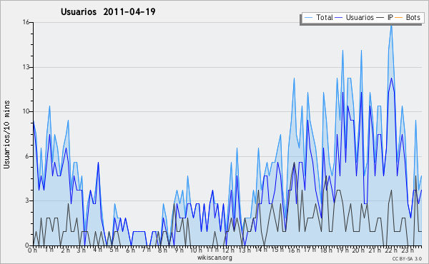
Task: Click the light blue Total legend line
Action: point(308,17)
